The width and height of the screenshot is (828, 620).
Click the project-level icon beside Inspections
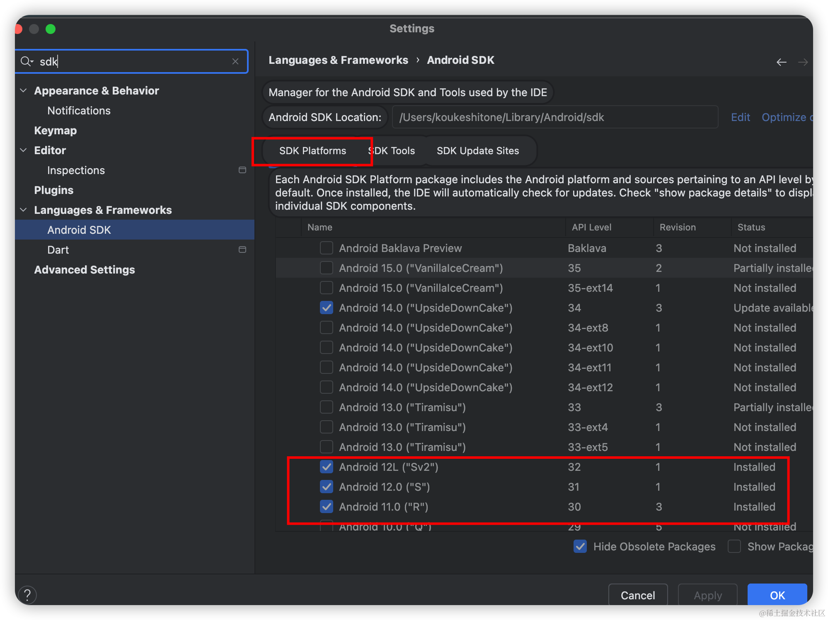point(242,170)
